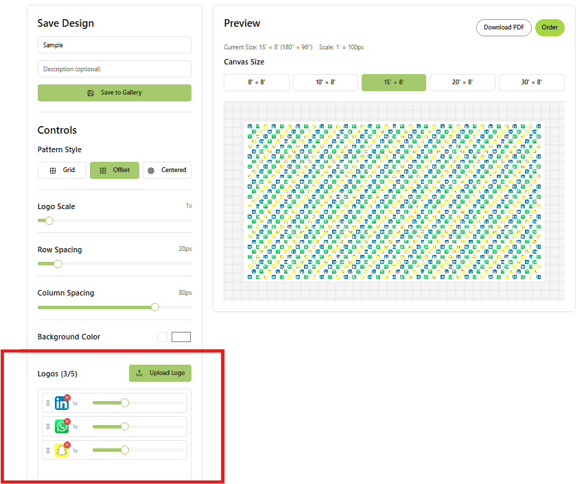The height and width of the screenshot is (484, 586).
Task: Choose the 30' × 8' canvas size
Action: pyautogui.click(x=531, y=82)
